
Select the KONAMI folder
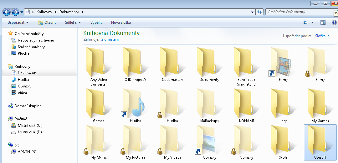pyautogui.click(x=246, y=105)
